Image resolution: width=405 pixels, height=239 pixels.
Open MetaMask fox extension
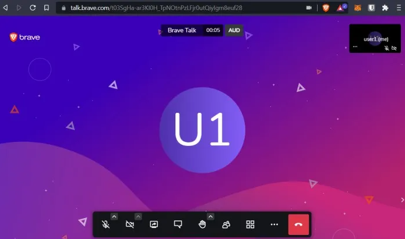click(357, 8)
